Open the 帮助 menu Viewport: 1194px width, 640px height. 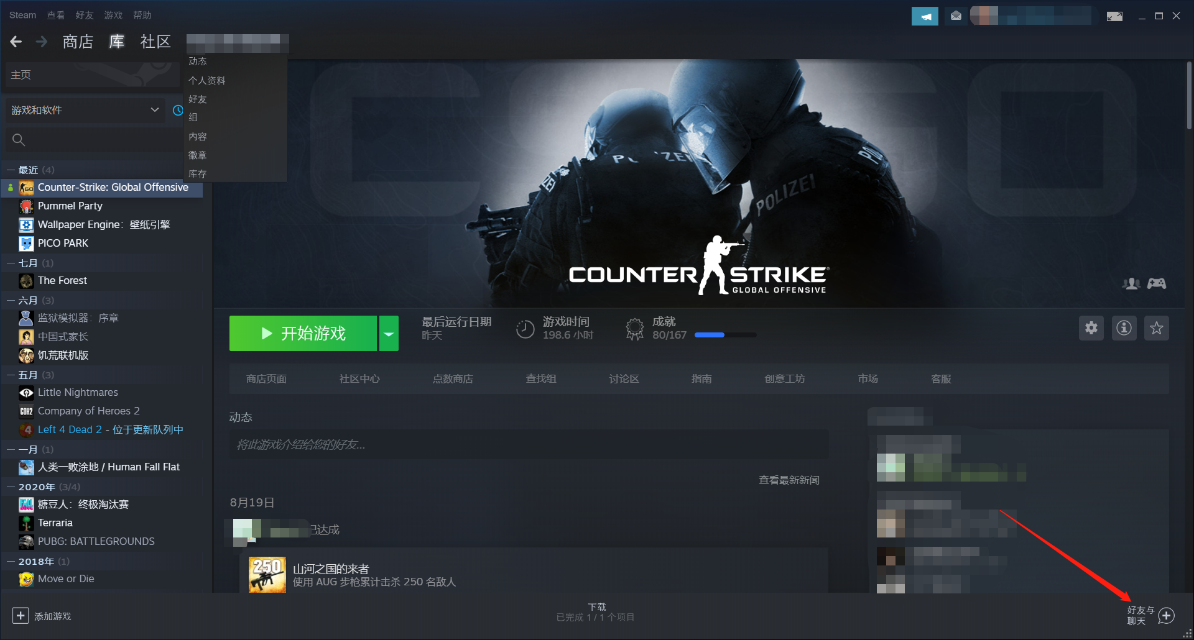142,15
